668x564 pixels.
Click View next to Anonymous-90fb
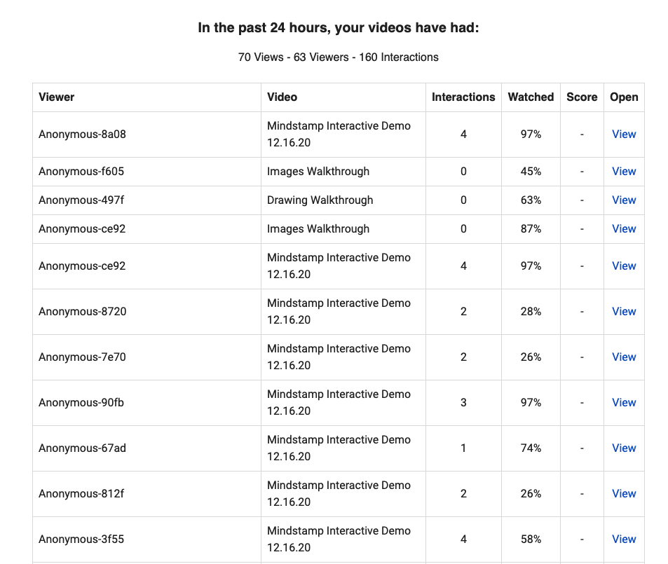(x=623, y=402)
